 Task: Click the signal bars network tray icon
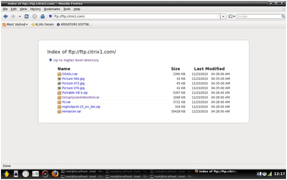click(270, 174)
